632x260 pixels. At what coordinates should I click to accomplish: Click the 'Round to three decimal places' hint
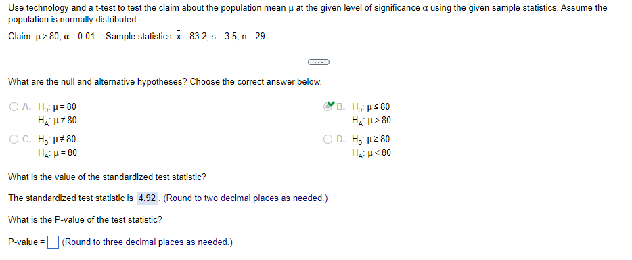click(x=147, y=242)
